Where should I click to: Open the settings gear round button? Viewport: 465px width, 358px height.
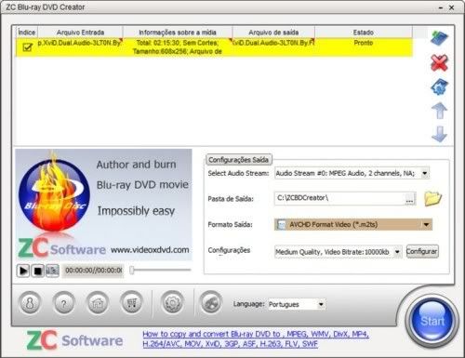point(173,302)
